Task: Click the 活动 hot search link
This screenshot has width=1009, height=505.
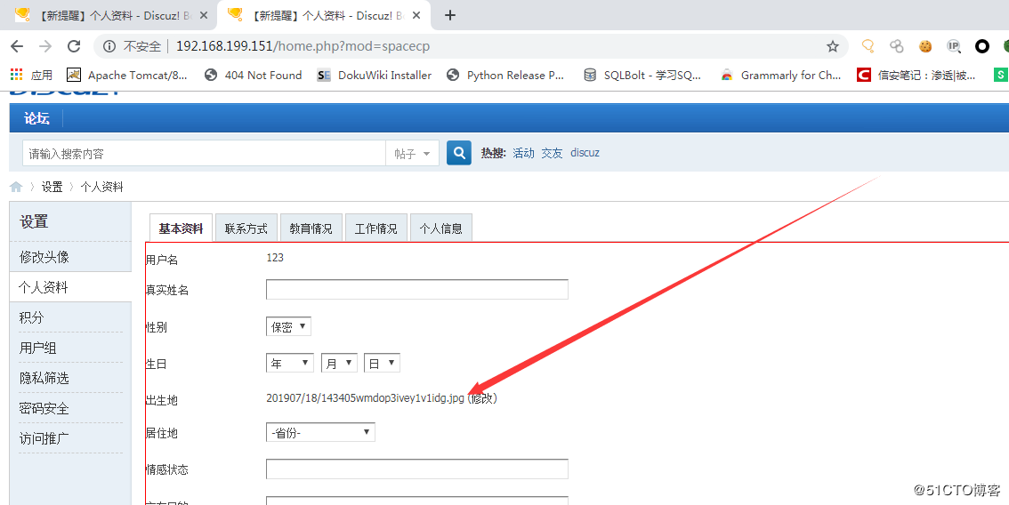Action: click(x=523, y=153)
